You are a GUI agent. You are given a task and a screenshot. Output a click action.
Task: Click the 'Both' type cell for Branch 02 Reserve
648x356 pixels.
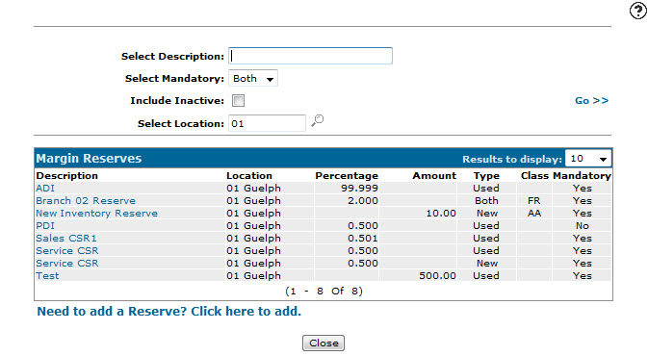coord(486,201)
